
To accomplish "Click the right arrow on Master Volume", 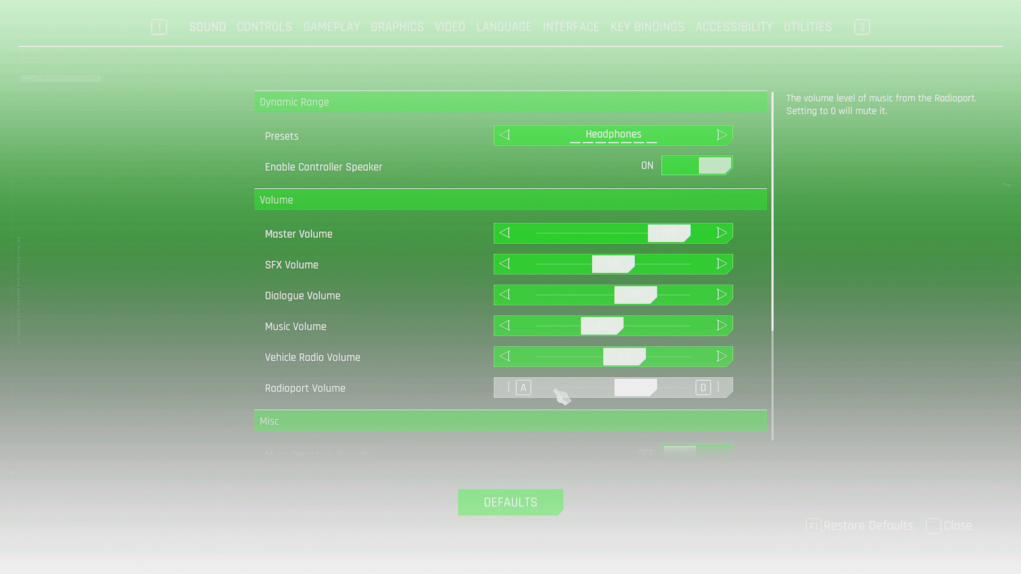I will coord(721,233).
